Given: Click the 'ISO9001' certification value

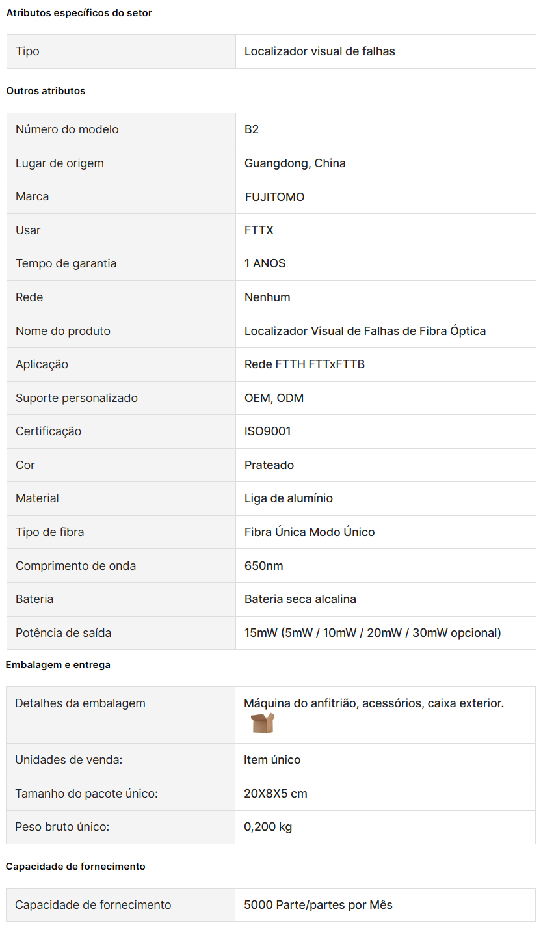Looking at the screenshot, I should point(267,431).
